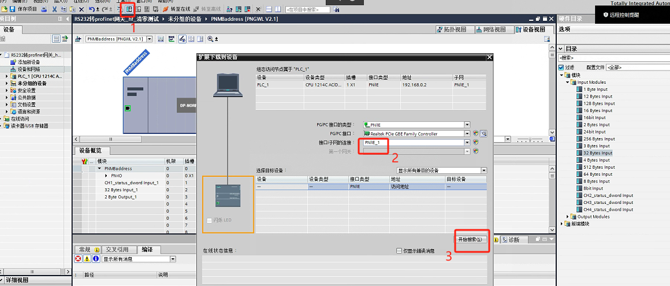Click the Stop CPU icon in the toolbar
This screenshot has width=670, height=286.
(247, 9)
